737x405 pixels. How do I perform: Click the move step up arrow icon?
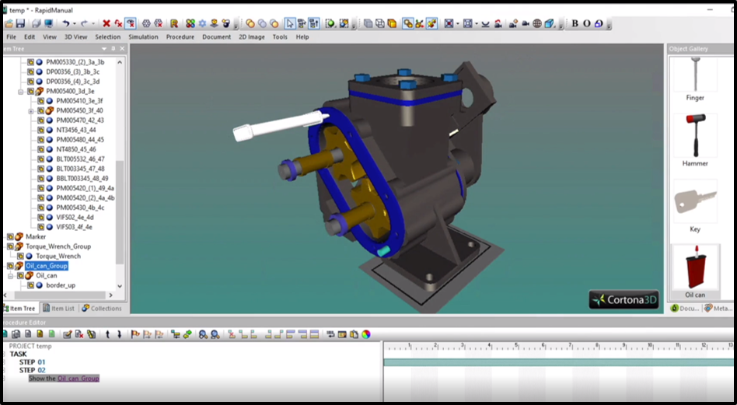point(107,334)
